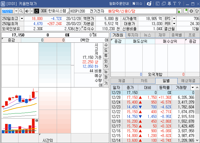200x143 pixels.
Task: Click the black 신 credit icon
Action: click(x=37, y=11)
